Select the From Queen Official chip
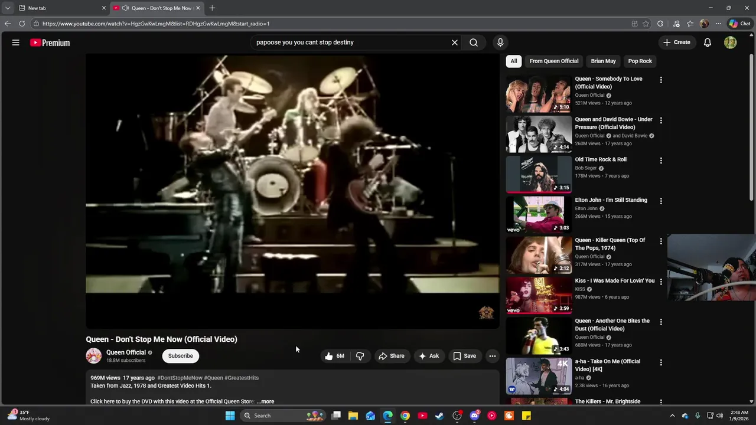Screen dimensions: 756x425 tap(554, 61)
